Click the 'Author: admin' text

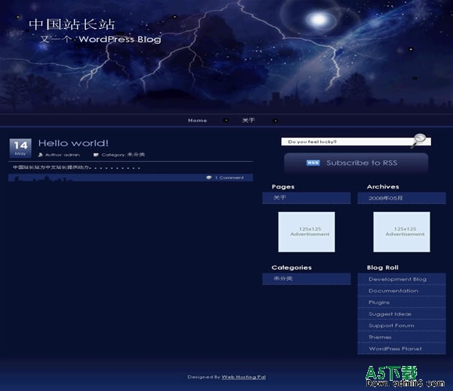coord(62,155)
